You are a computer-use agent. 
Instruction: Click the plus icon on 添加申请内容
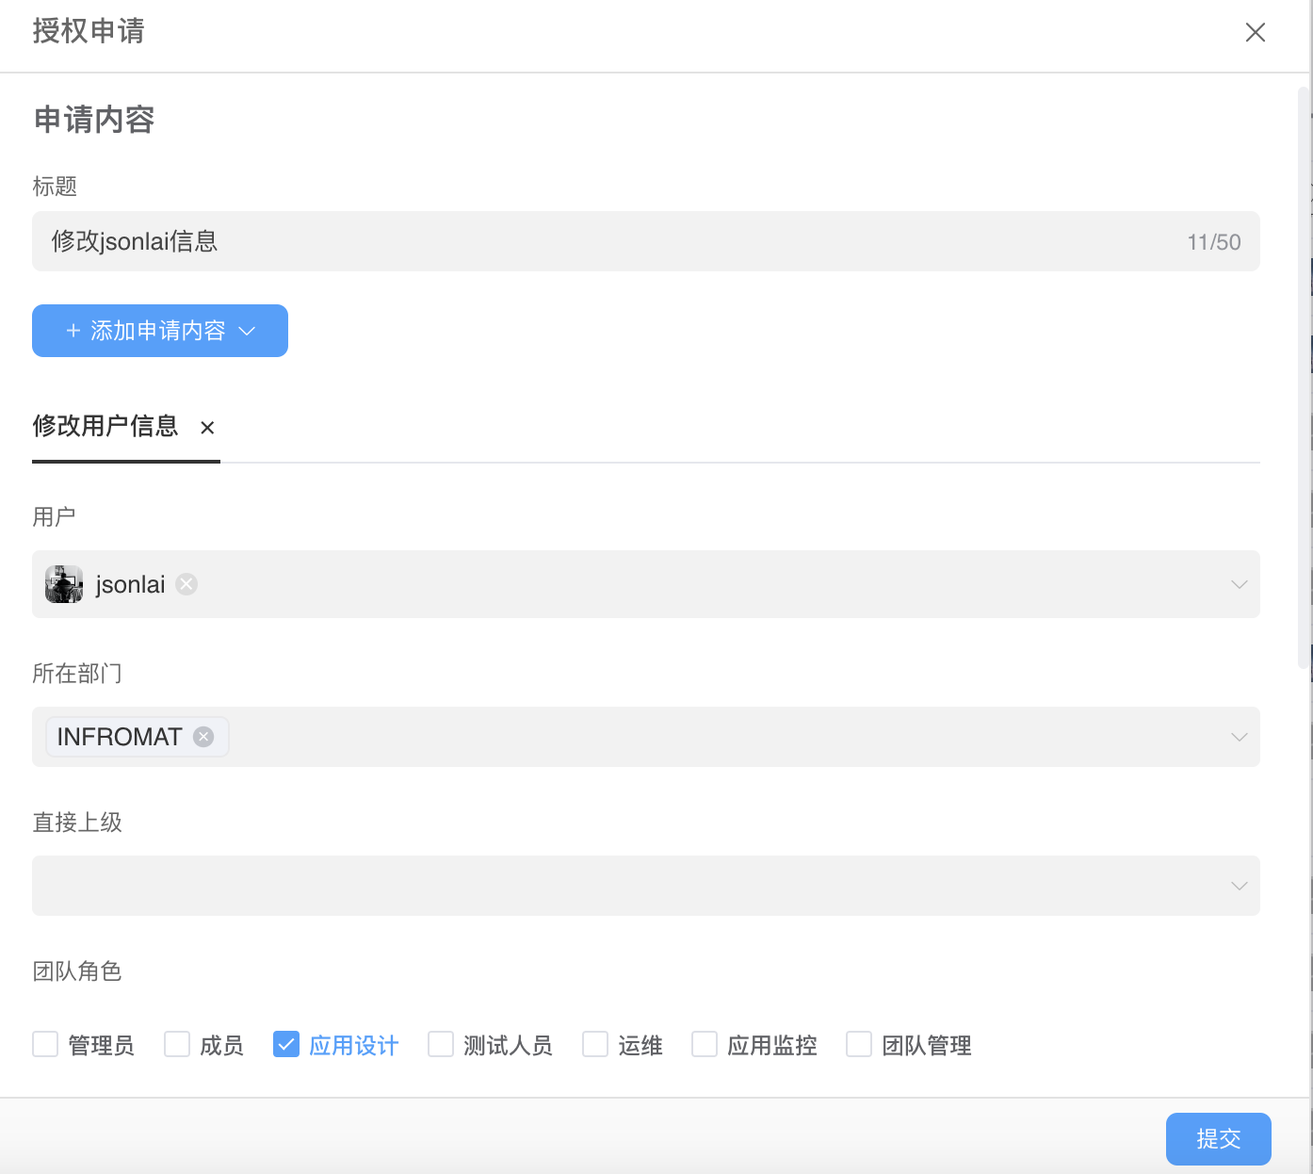(x=73, y=331)
